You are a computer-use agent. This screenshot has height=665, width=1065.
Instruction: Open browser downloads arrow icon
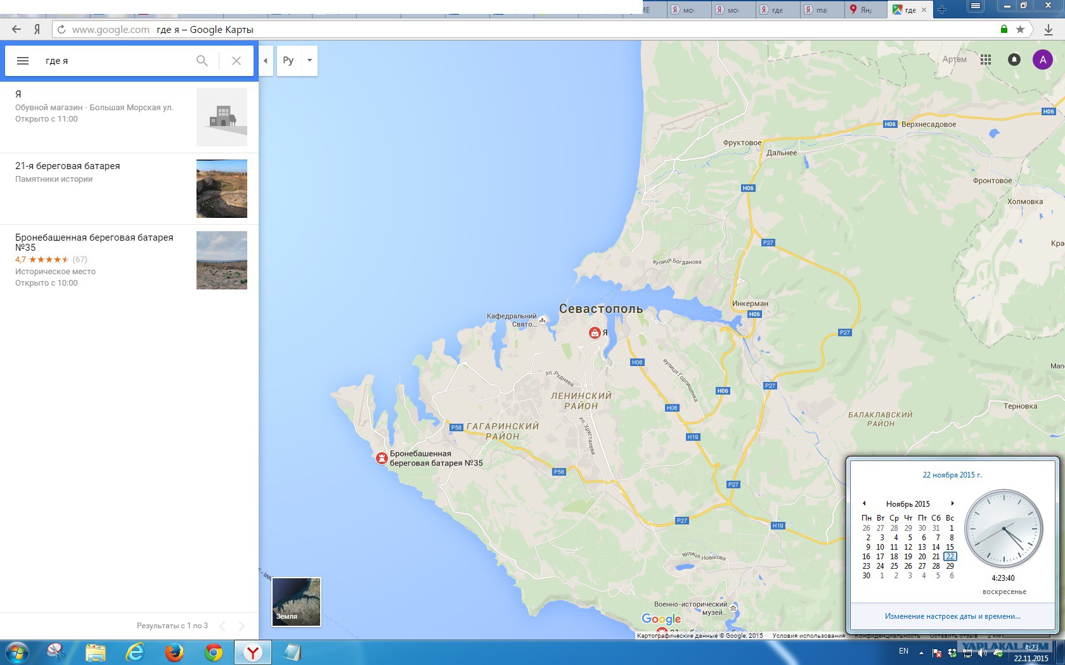click(1049, 29)
